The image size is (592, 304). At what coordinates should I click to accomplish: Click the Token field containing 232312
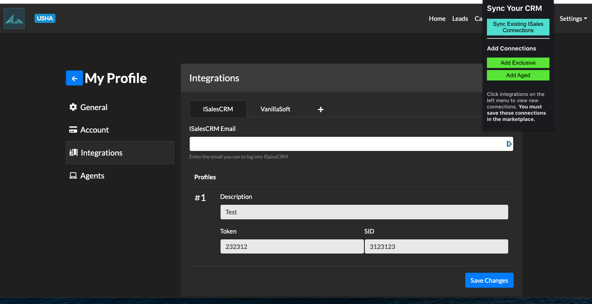[292, 246]
